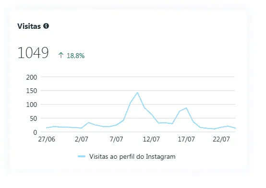
Task: Click the 50 value axis label
Action: [33, 118]
